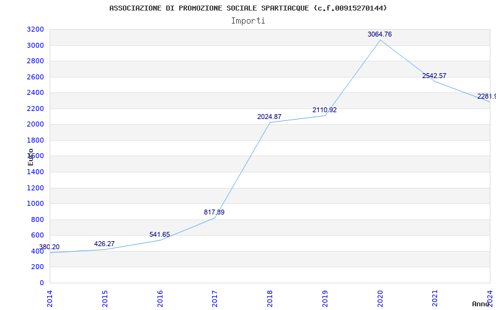Click y-axis tick 2600

coord(35,77)
